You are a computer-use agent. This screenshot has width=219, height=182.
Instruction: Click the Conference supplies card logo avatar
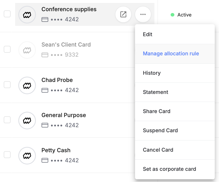point(27,15)
